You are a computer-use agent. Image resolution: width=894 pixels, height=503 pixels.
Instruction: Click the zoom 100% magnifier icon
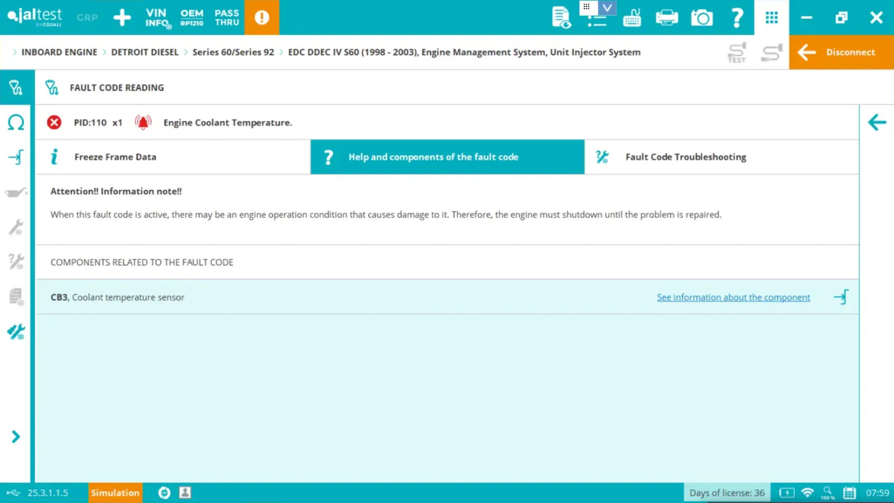(x=828, y=492)
